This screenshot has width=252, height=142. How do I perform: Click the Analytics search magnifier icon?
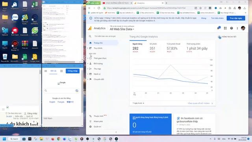tap(90, 36)
